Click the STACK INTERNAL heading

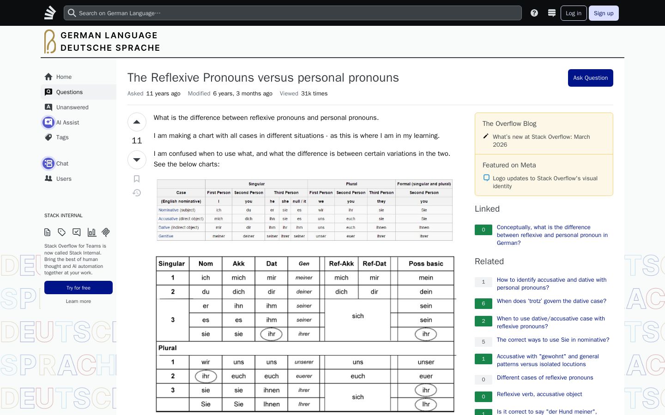63,215
